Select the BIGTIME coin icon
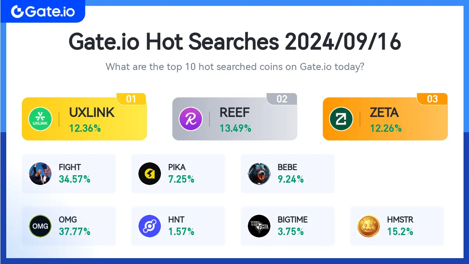The image size is (469, 264). 259,226
